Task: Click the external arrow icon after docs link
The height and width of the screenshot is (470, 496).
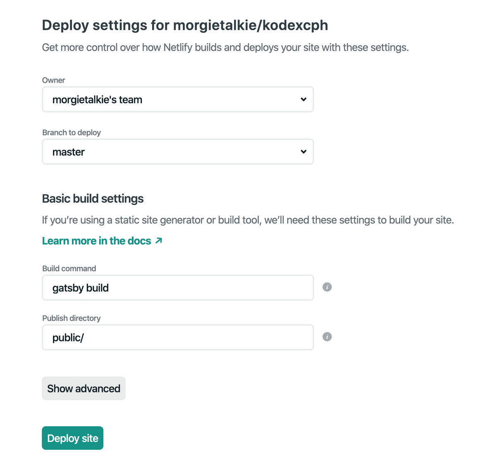Action: pyautogui.click(x=159, y=241)
